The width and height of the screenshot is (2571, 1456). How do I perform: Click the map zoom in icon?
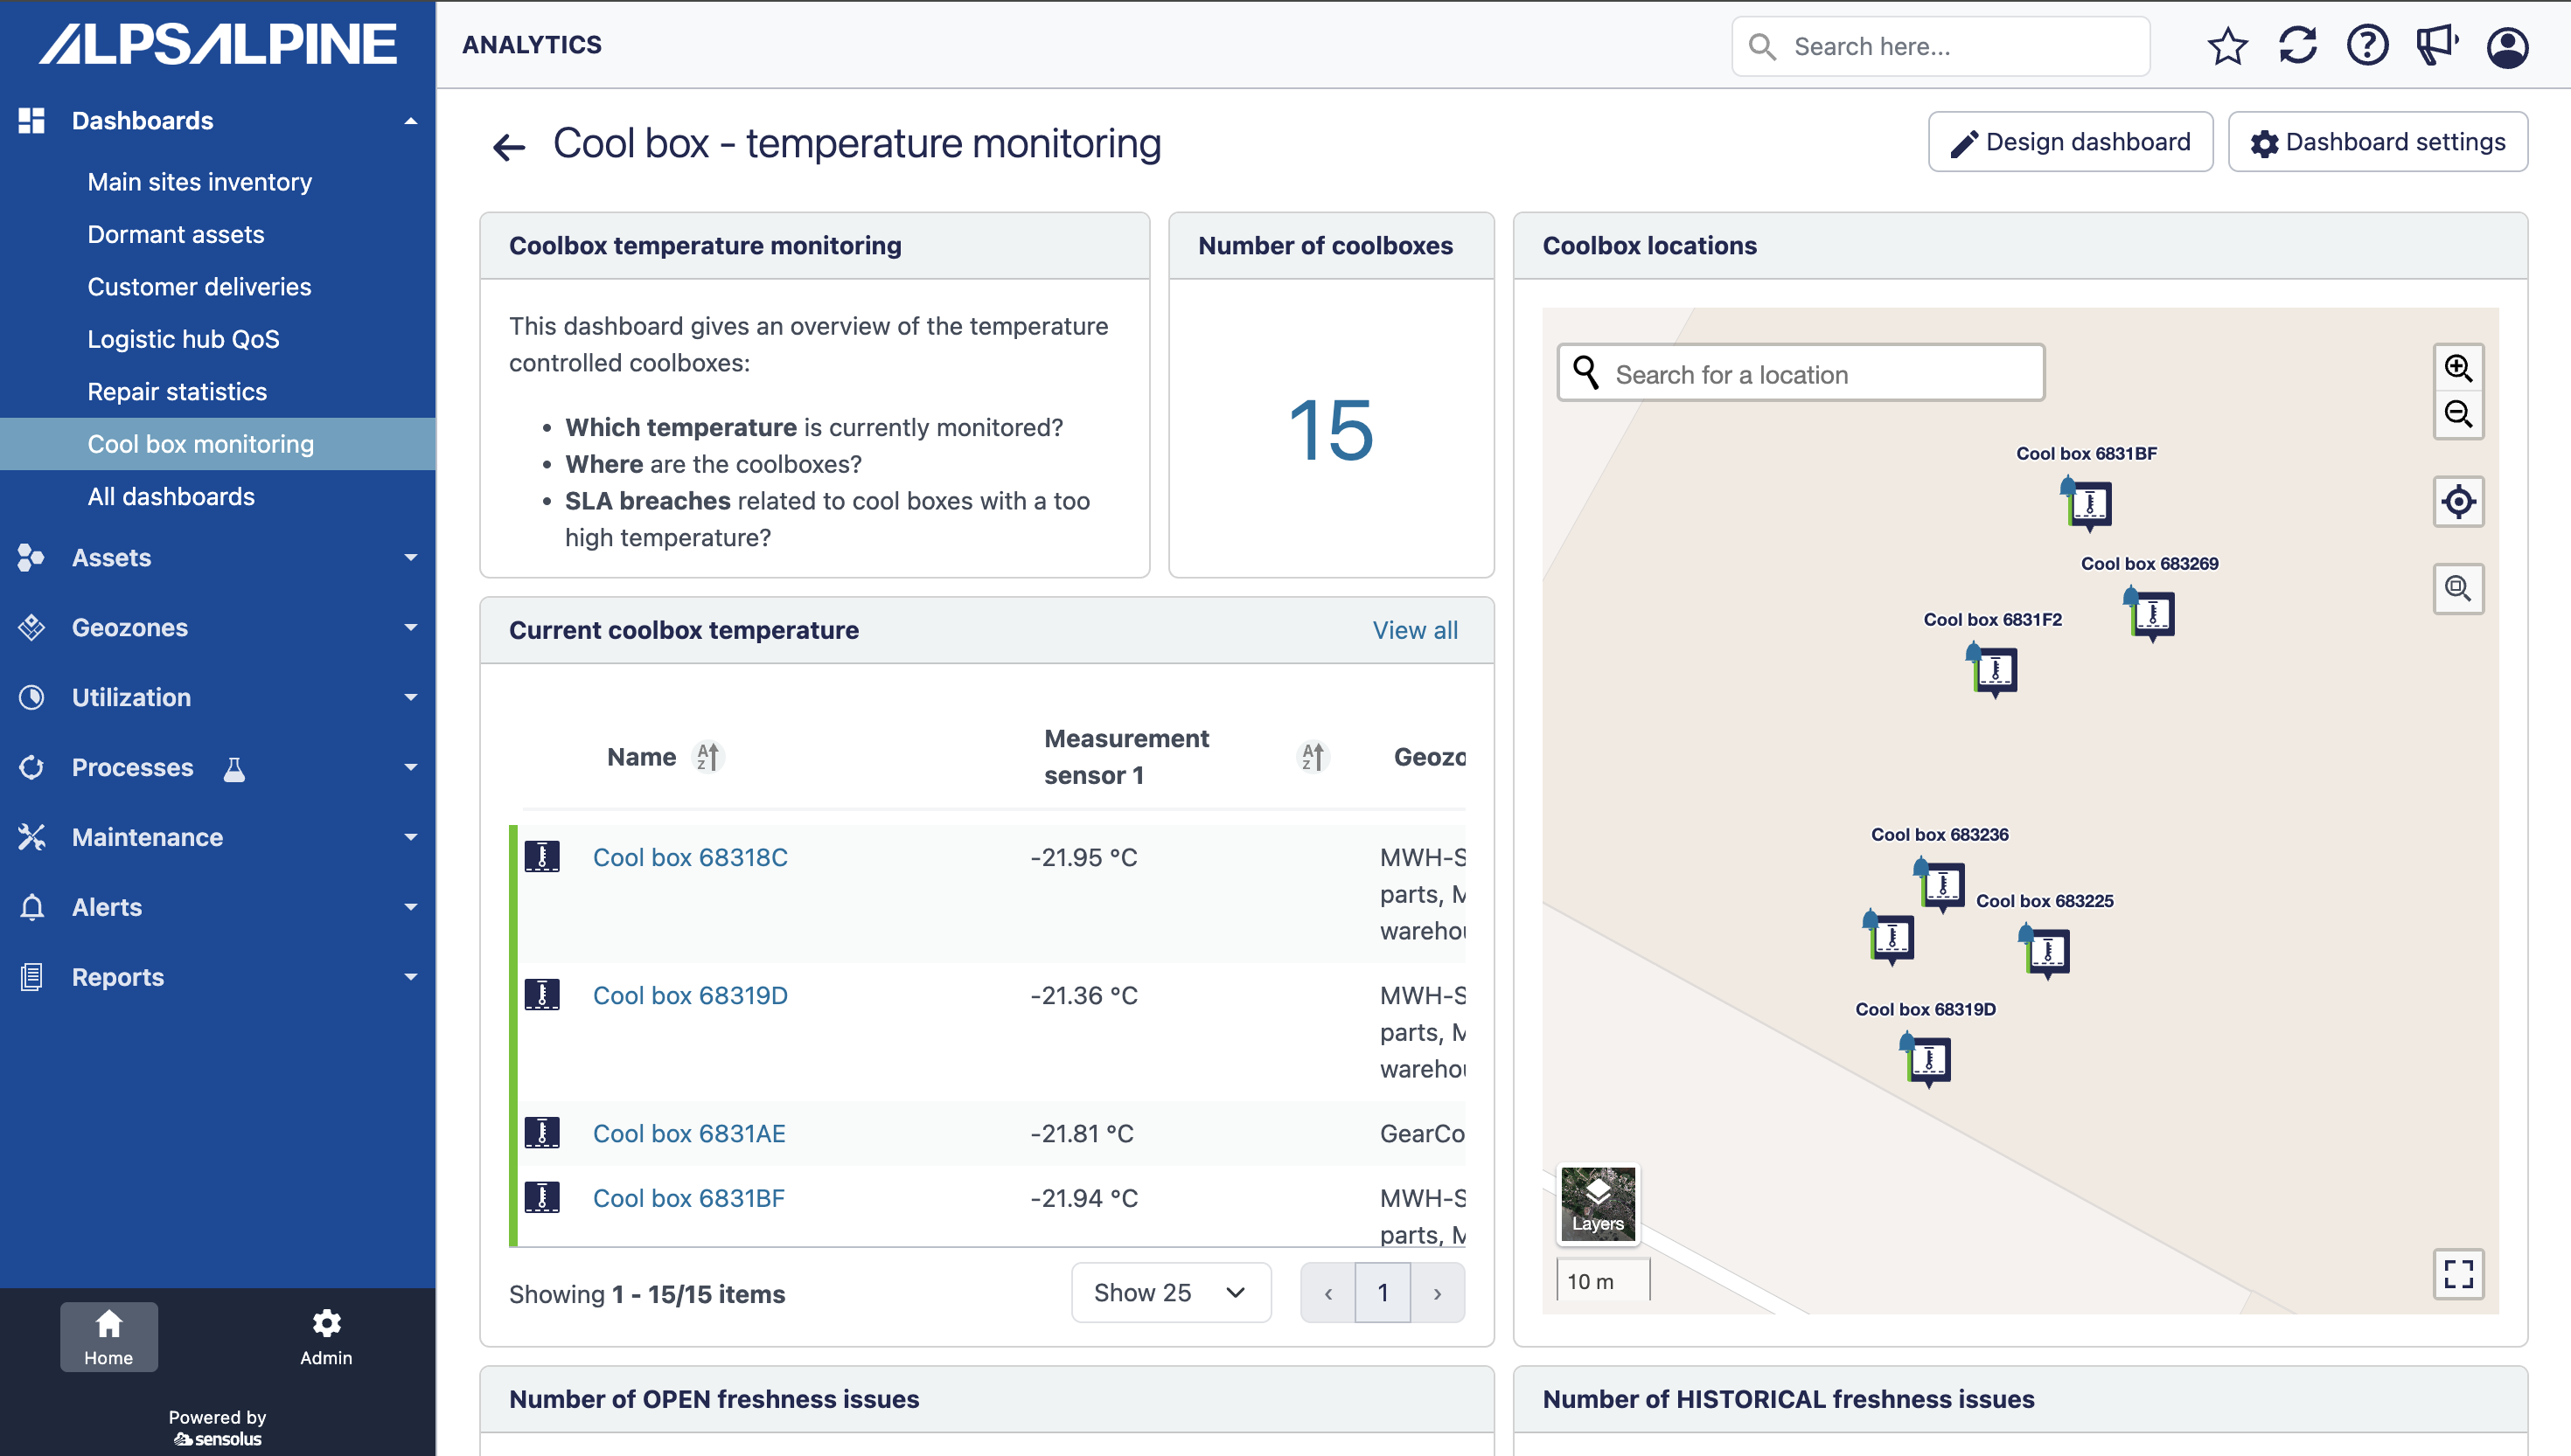pos(2458,368)
